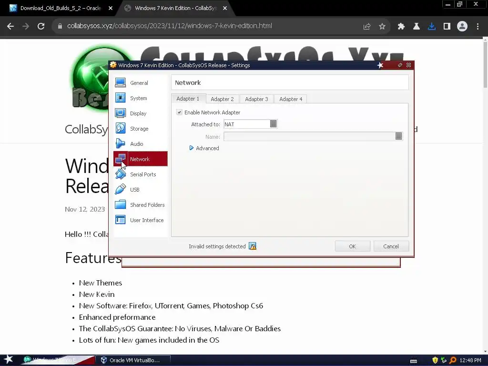Open Attached to NAT dropdown

pos(251,124)
